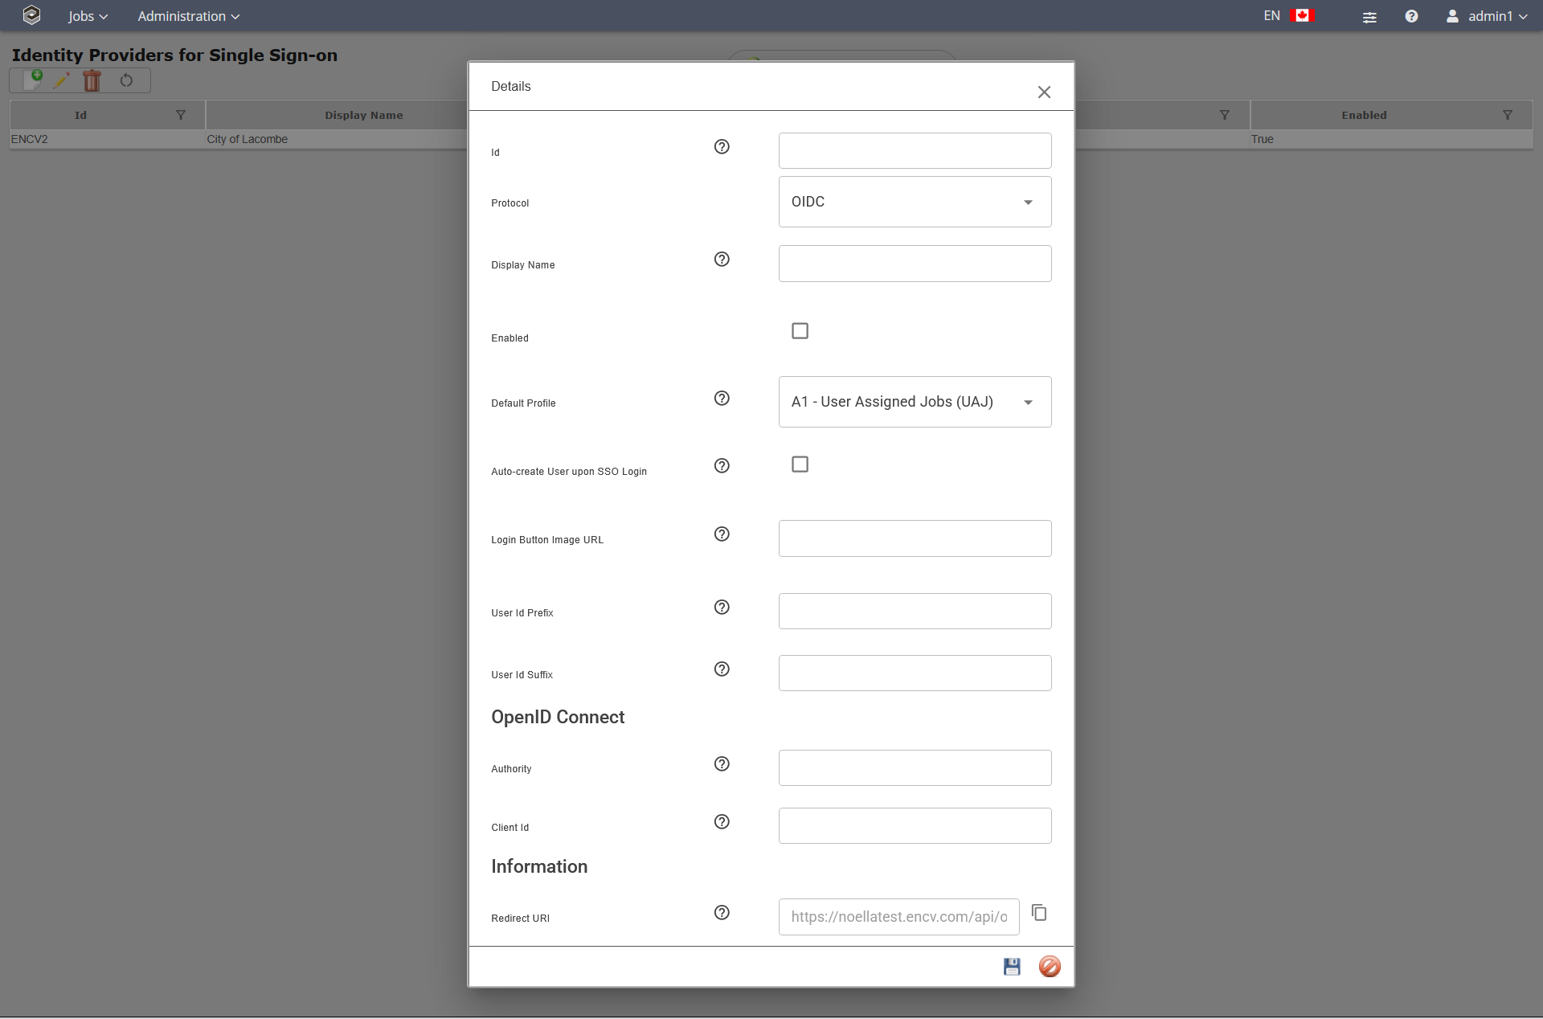Image resolution: width=1543 pixels, height=1019 pixels.
Task: Open the Administration menu
Action: coord(188,16)
